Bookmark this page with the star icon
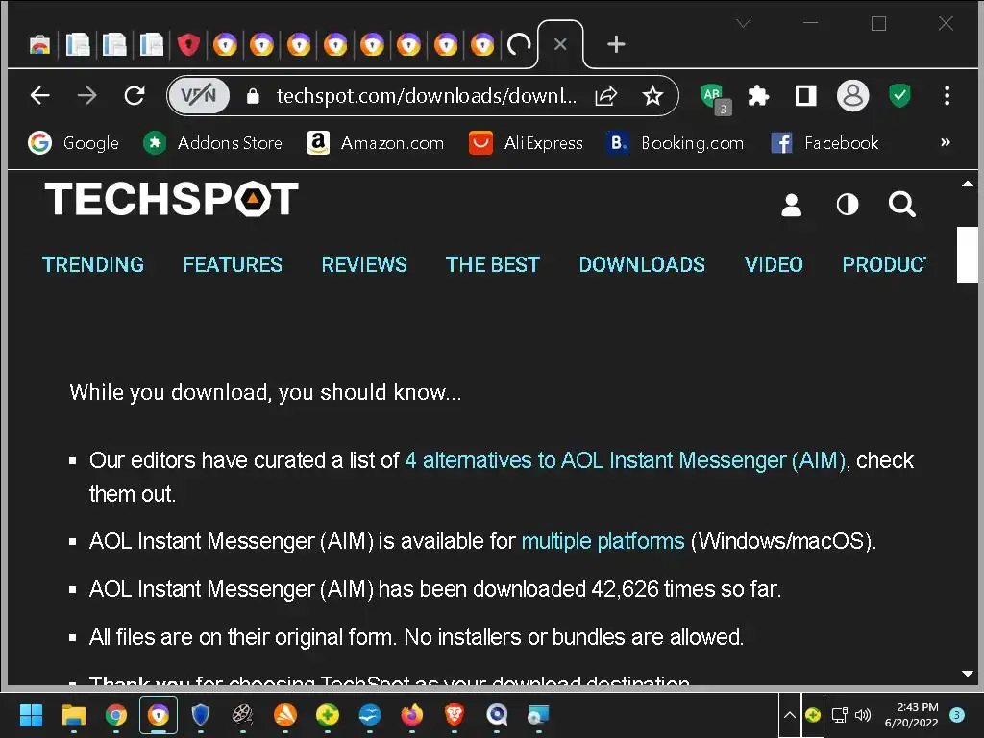 [652, 96]
